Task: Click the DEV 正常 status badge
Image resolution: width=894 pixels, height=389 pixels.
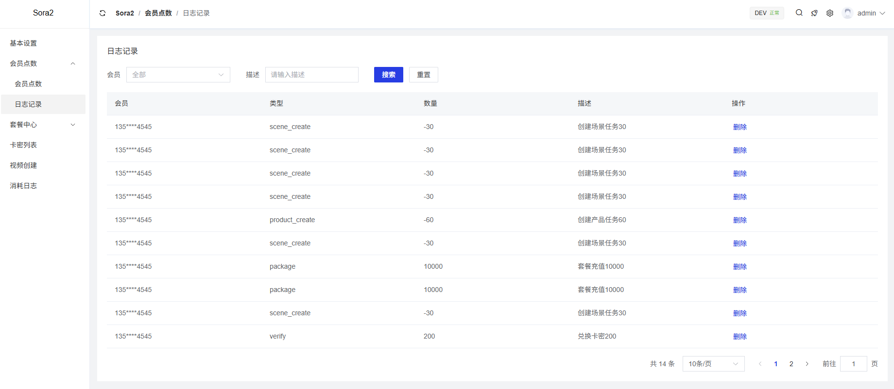Action: 767,13
